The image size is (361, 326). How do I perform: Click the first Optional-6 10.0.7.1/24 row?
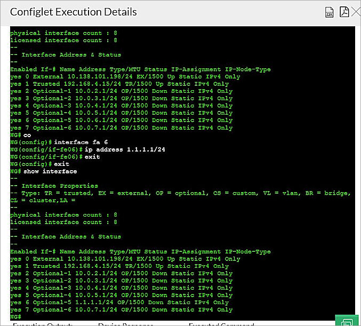point(122,128)
